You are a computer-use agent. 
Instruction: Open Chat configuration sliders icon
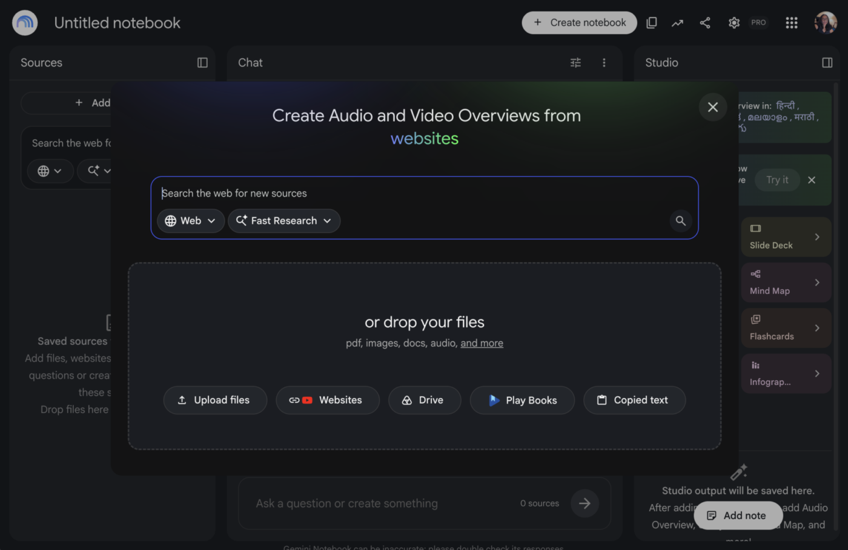pos(575,63)
